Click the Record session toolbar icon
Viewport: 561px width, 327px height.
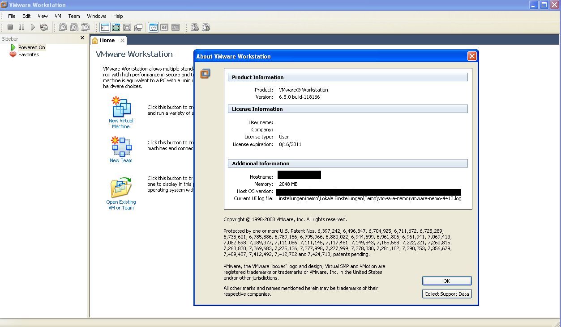coord(195,27)
